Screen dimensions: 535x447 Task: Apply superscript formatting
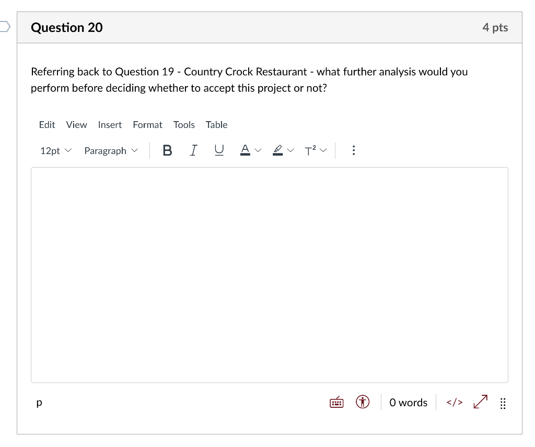pos(310,150)
